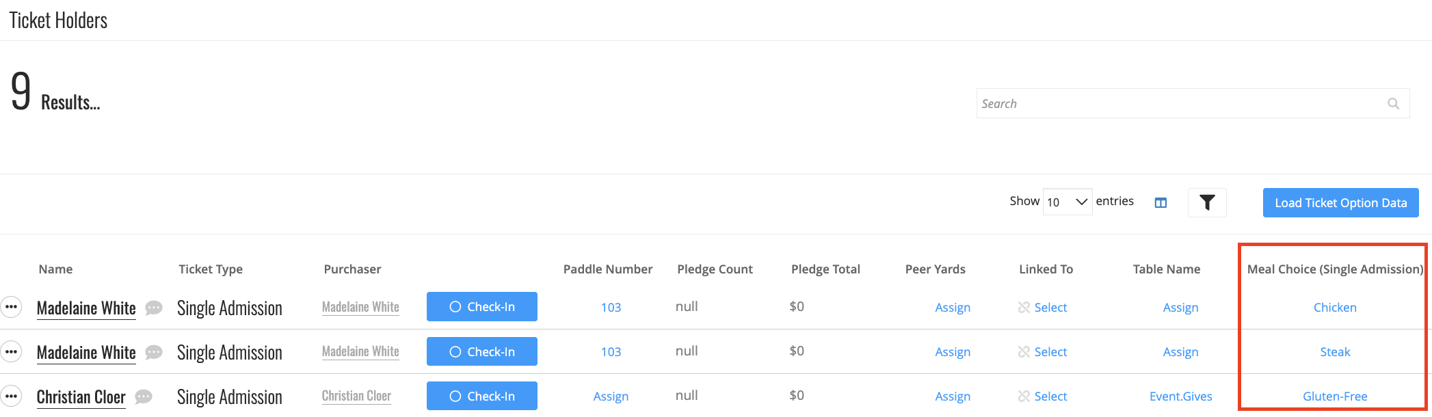
Task: Open ellipsis menu for Christian Cloer row
Action: [11, 396]
